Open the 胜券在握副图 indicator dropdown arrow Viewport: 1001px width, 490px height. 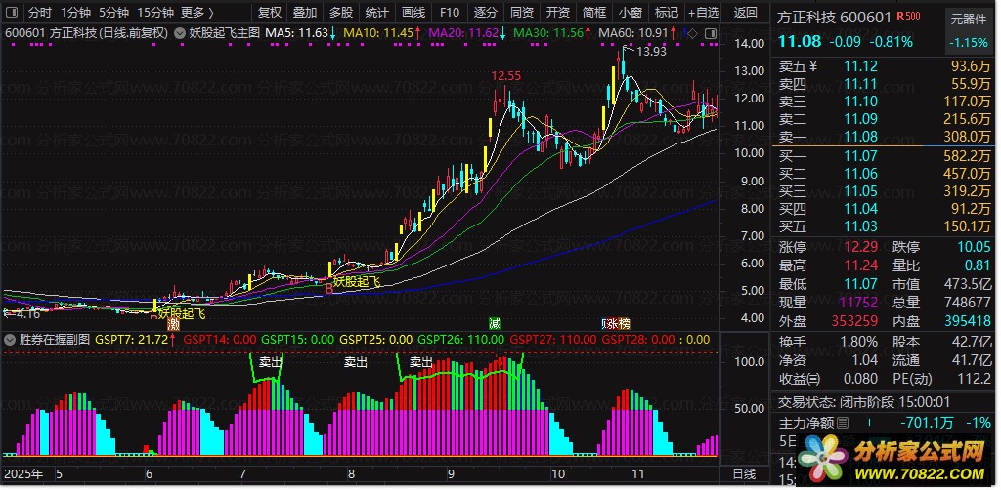9,340
